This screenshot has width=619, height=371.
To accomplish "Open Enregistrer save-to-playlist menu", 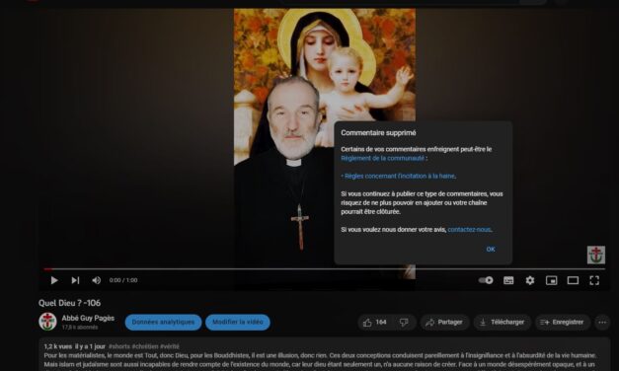I will tap(562, 323).
